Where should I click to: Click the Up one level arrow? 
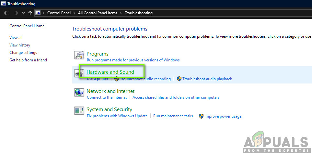coord(30,13)
